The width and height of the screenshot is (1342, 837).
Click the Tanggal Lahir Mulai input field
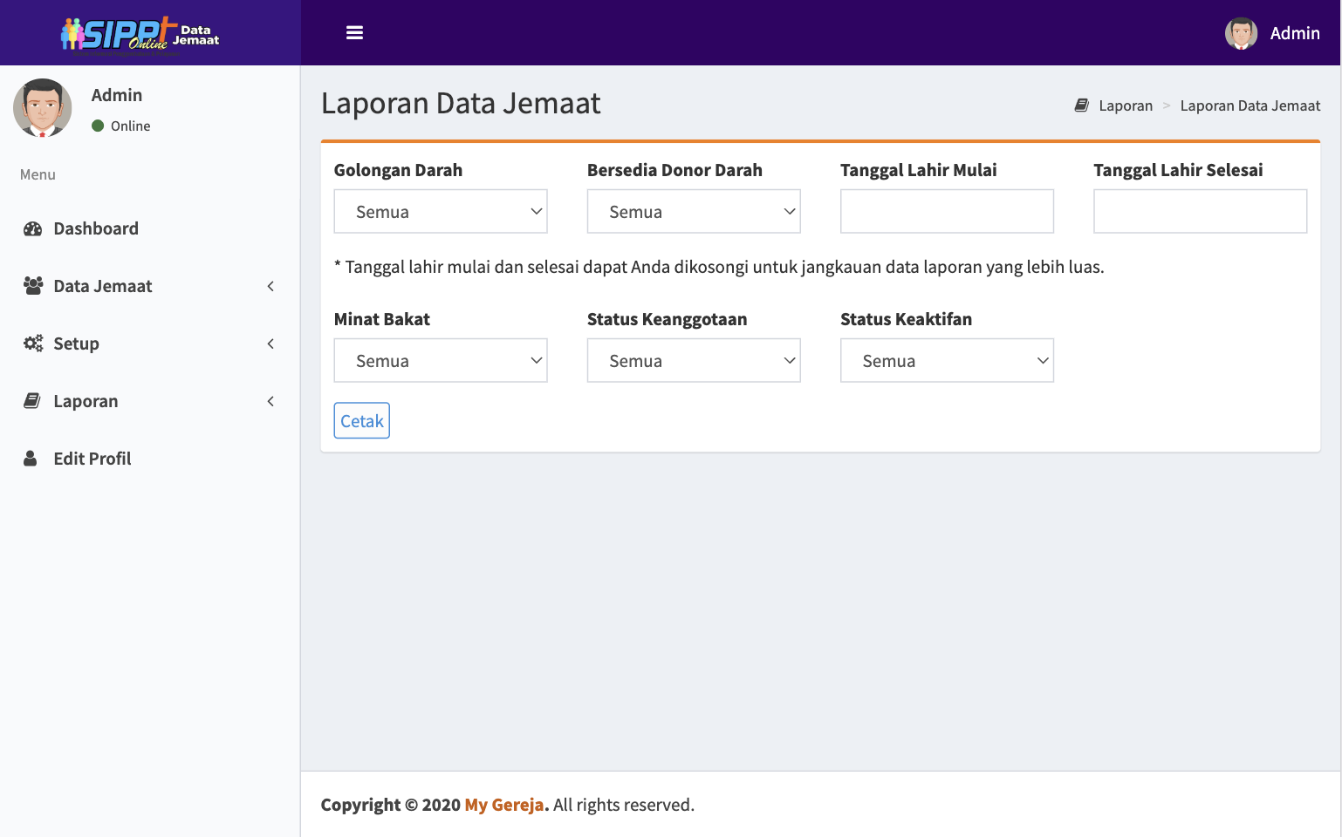click(x=947, y=212)
